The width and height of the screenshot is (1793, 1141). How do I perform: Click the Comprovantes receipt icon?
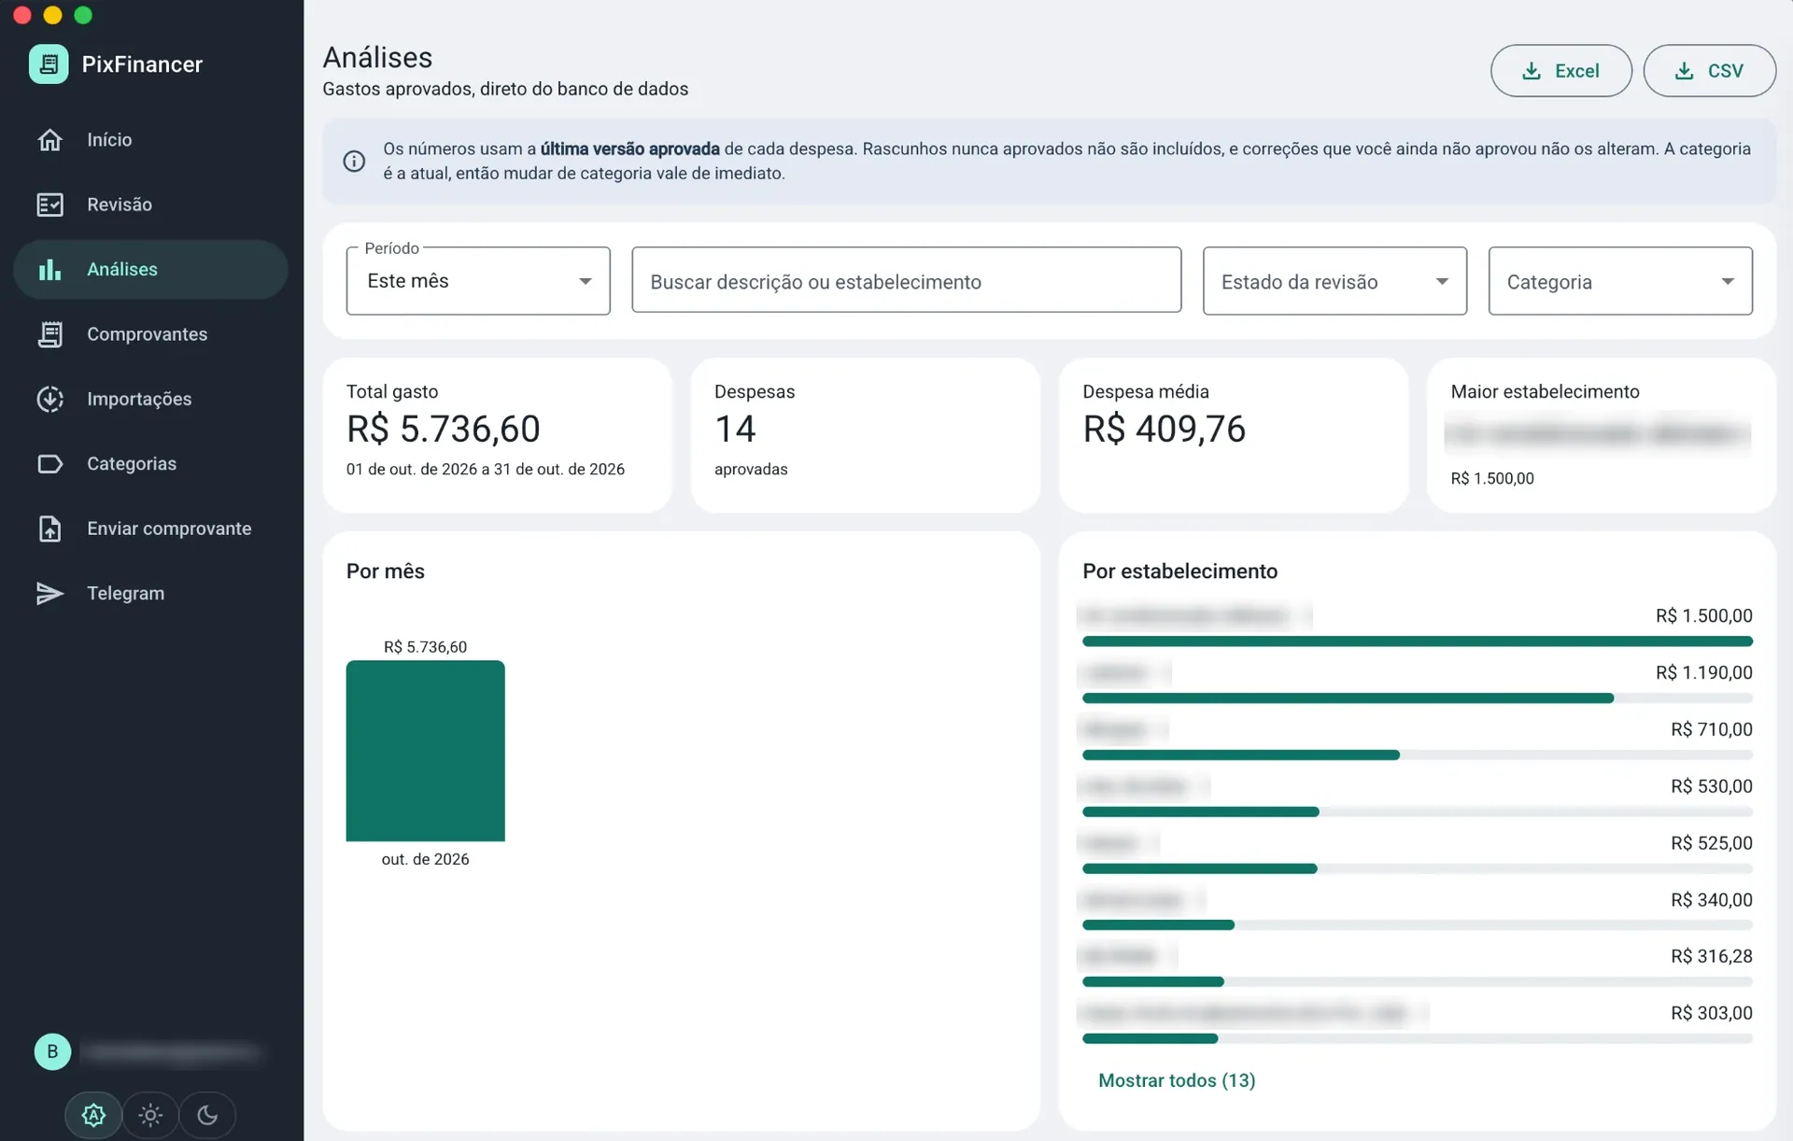tap(49, 334)
